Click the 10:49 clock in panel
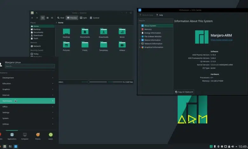 pos(243,147)
